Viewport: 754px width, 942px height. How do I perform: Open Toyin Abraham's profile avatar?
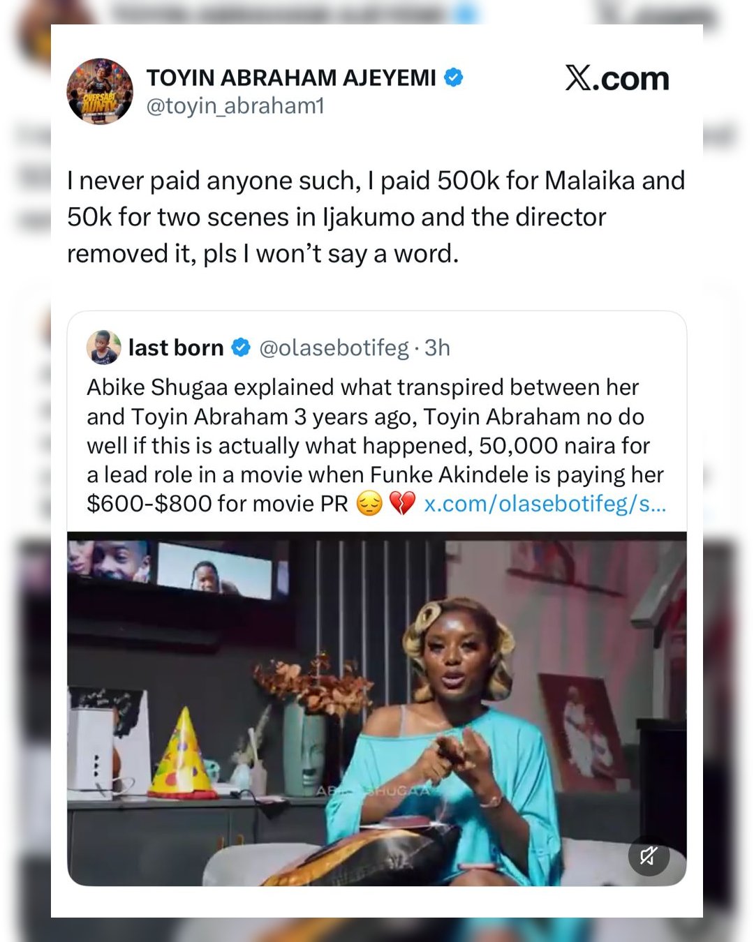pyautogui.click(x=99, y=91)
